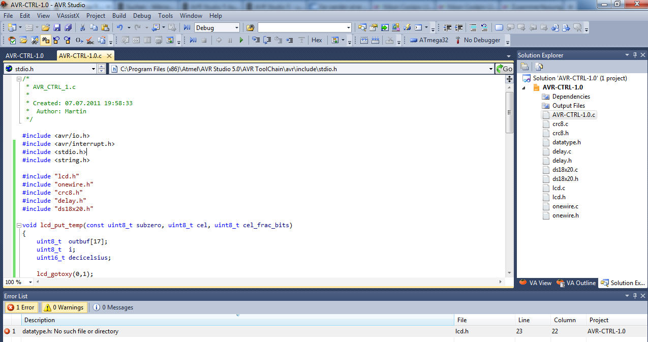Switch to the VA Outline tab
This screenshot has width=648, height=342.
576,283
